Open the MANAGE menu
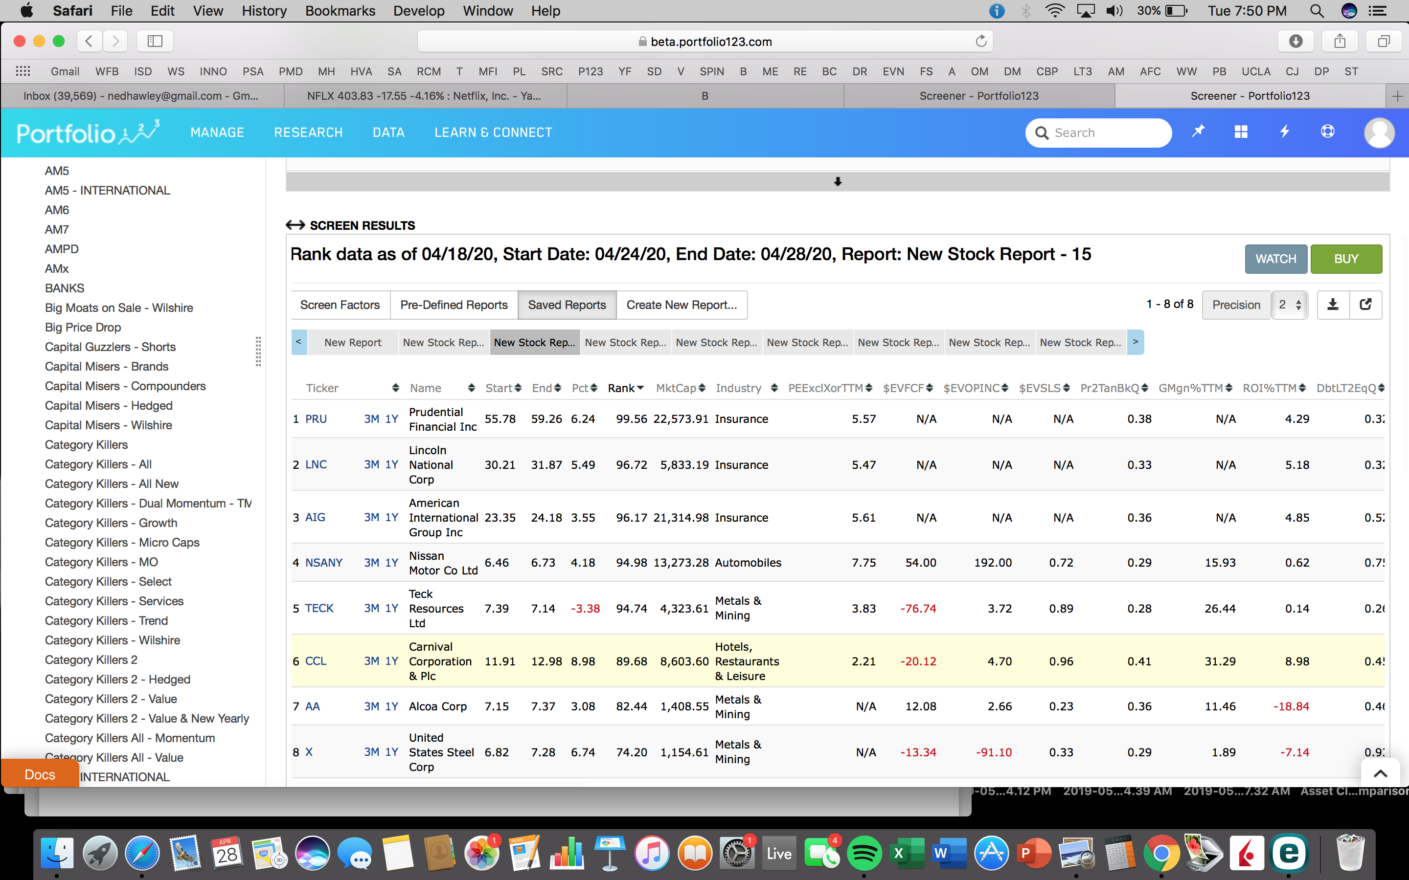1409x880 pixels. point(217,132)
